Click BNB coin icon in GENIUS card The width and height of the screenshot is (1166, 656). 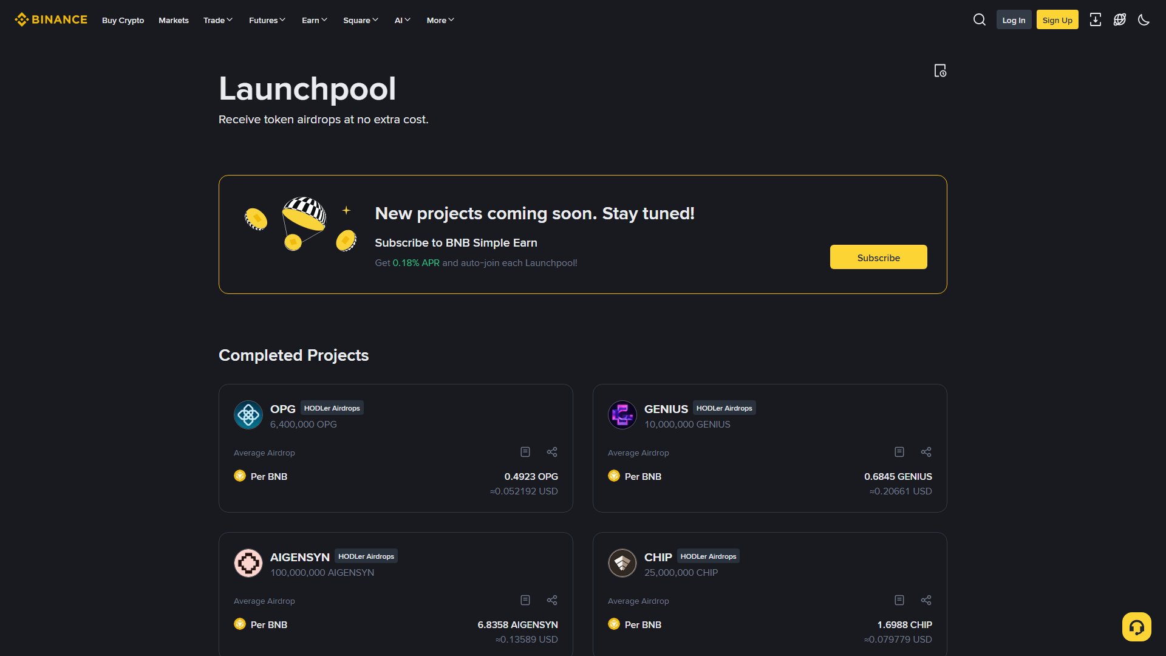(614, 476)
